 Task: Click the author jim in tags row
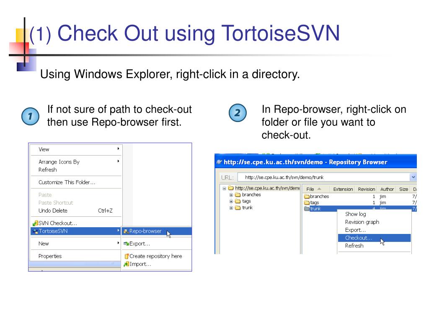click(x=383, y=203)
